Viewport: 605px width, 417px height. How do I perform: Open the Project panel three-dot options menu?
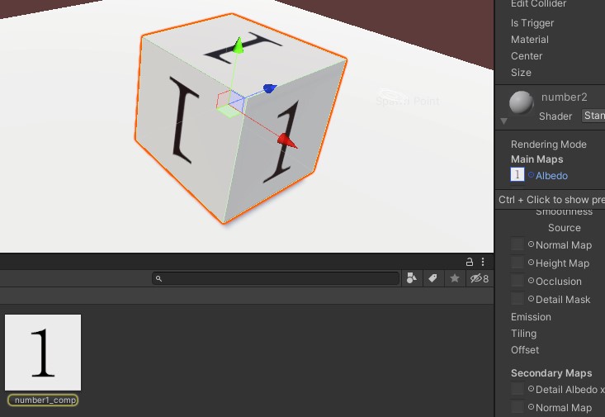tap(483, 261)
